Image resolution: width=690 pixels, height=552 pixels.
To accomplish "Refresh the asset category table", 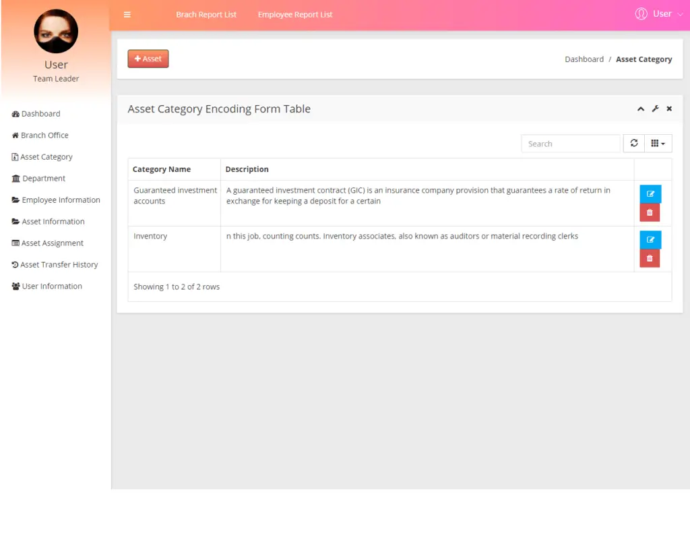I will (633, 143).
